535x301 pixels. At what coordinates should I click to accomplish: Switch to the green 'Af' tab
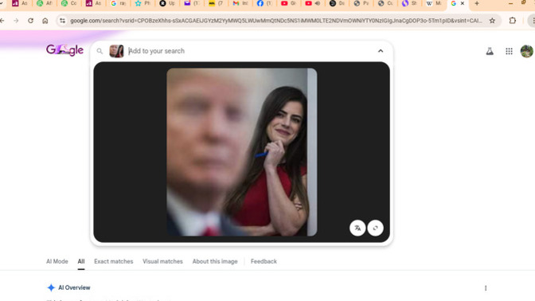45,3
